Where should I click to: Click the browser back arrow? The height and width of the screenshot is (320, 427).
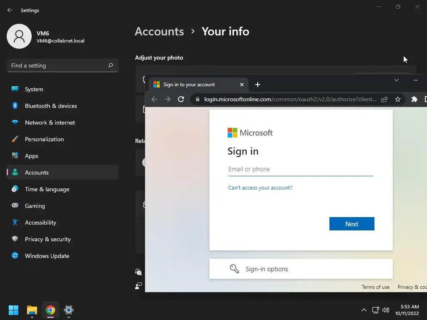click(154, 99)
